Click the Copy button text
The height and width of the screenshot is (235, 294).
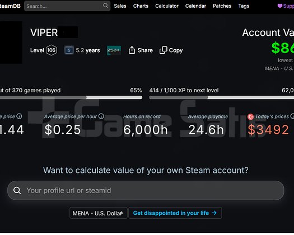click(x=176, y=50)
